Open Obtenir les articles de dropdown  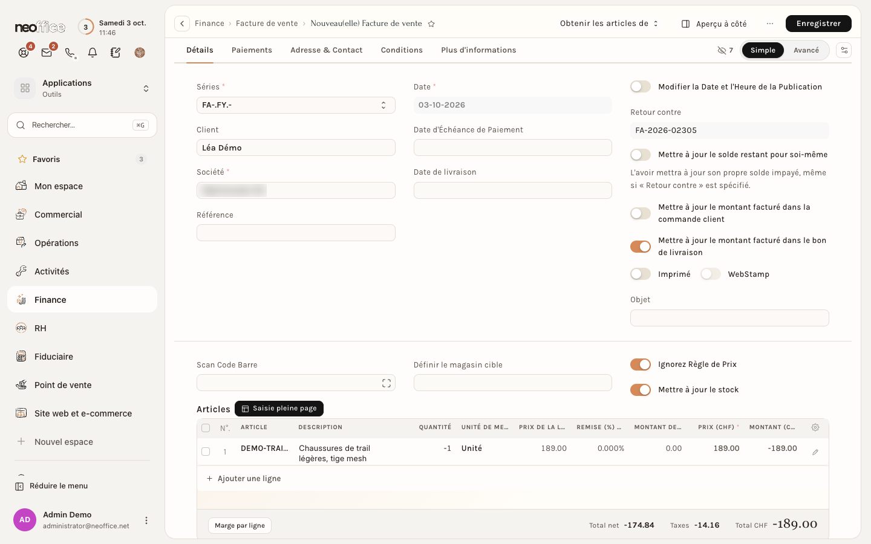pos(609,24)
